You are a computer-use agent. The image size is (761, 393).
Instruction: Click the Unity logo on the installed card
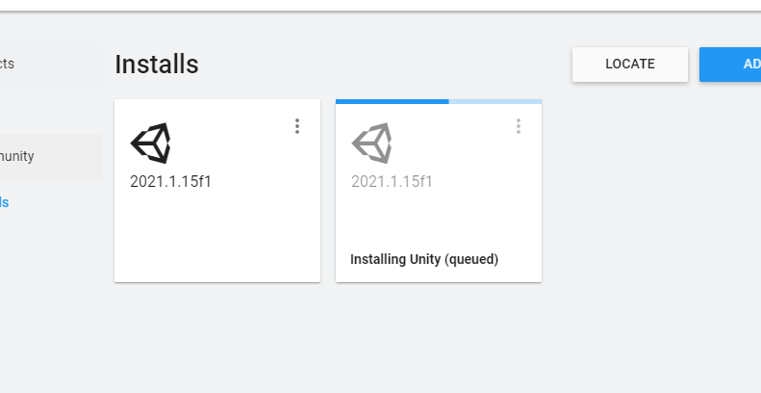[151, 144]
